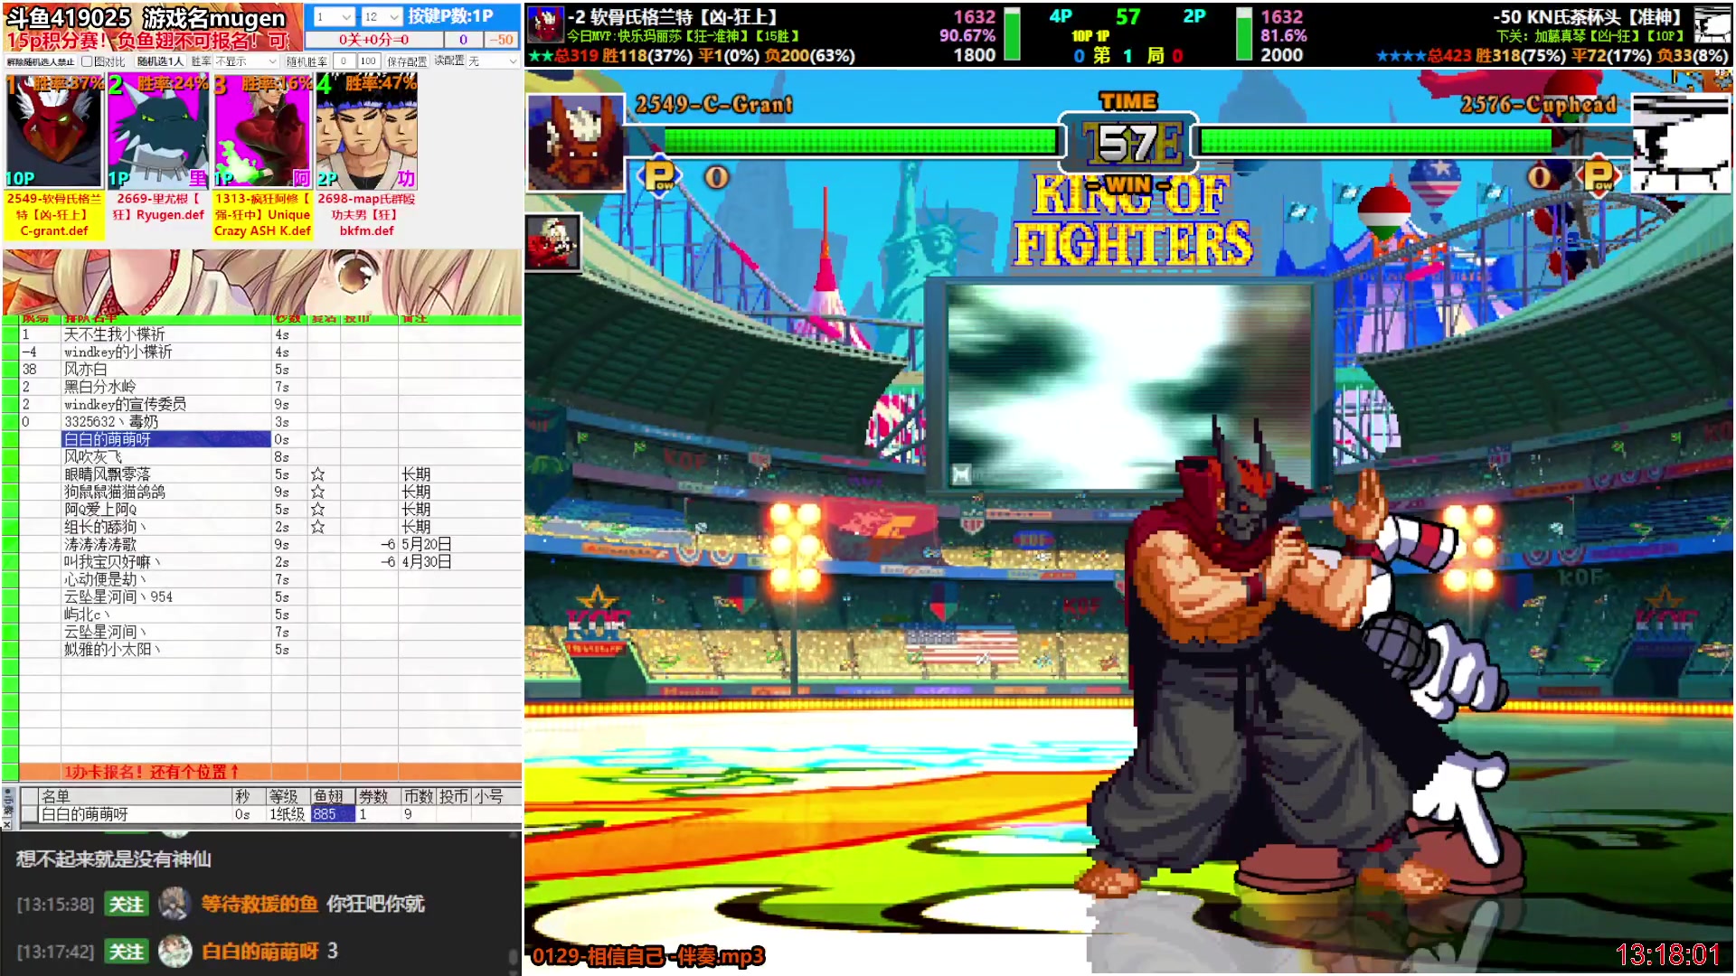Click the top-bar left fighter avatar icon

point(545,25)
